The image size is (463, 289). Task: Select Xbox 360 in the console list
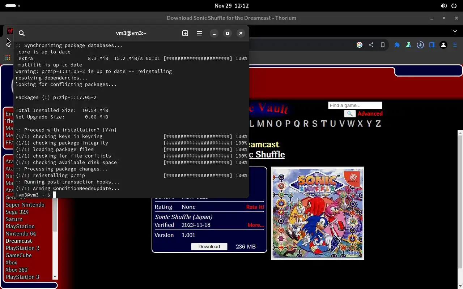16,270
